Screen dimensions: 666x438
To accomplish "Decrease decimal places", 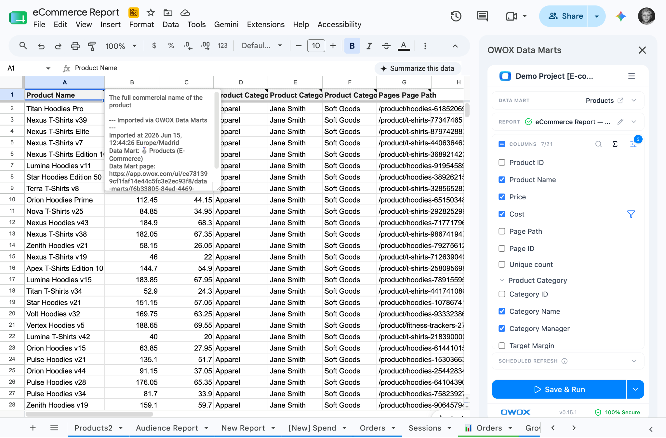I will click(x=188, y=46).
